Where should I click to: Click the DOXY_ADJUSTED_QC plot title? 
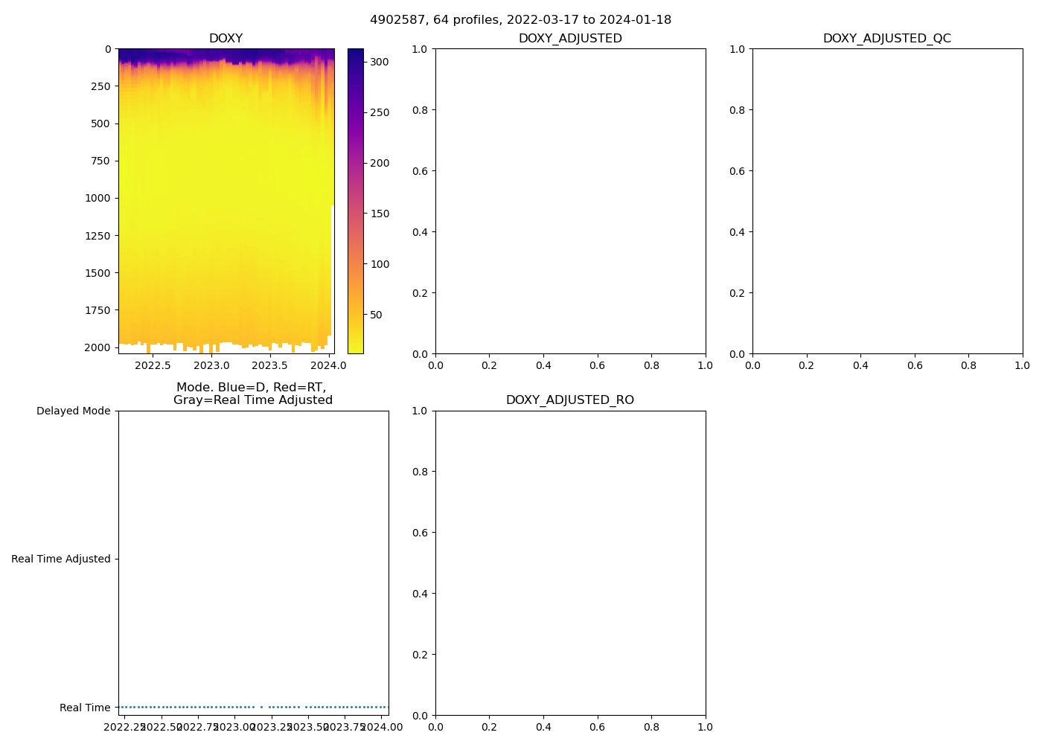point(886,39)
